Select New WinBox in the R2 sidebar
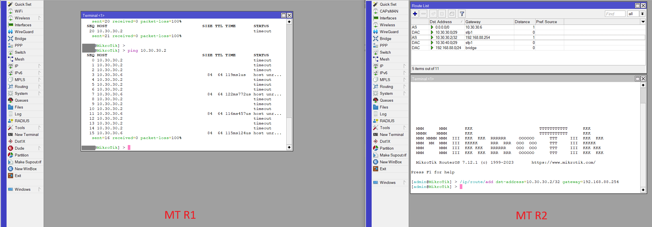 [390, 162]
